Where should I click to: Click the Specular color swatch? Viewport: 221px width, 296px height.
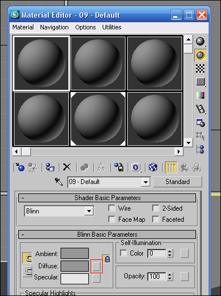[74, 279]
